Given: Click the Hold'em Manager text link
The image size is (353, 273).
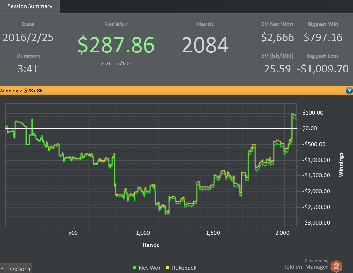Looking at the screenshot, I should tap(305, 267).
